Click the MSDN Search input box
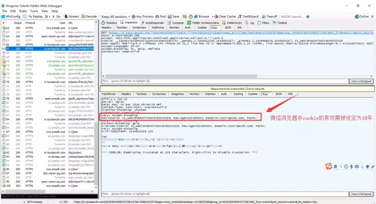Screen dimensions: 376x204 pyautogui.click(x=292, y=16)
